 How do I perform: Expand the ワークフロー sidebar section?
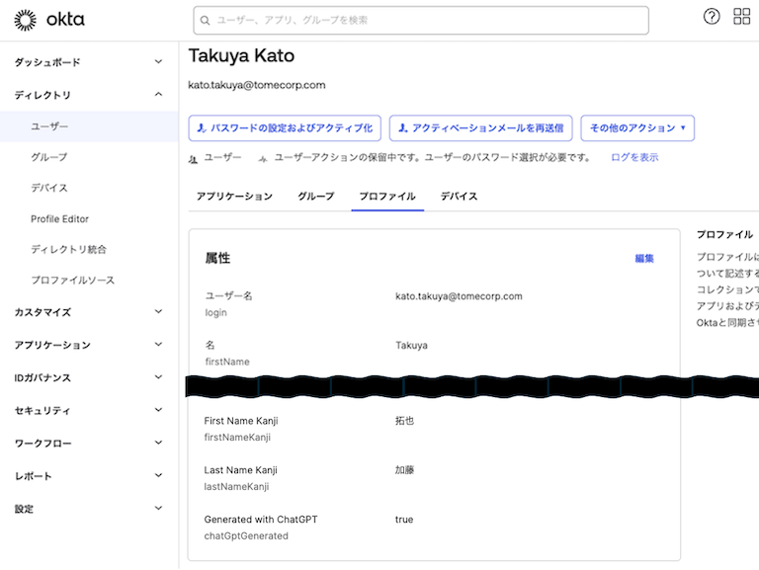[x=88, y=444]
